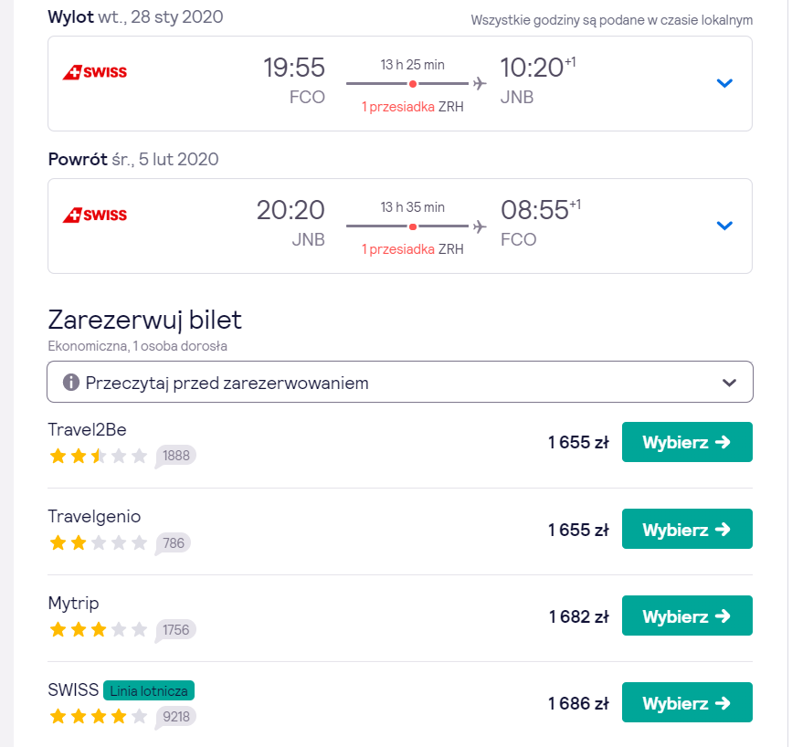Pick Mytrip offer for 1 682 zł
This screenshot has height=747, width=792.
(687, 615)
